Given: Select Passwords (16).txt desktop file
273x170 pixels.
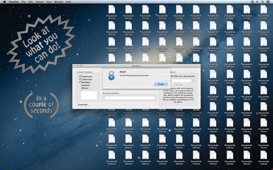Looking at the screenshot, I should click(247, 90).
